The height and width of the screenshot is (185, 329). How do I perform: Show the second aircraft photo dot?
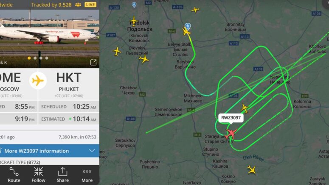click(35, 58)
